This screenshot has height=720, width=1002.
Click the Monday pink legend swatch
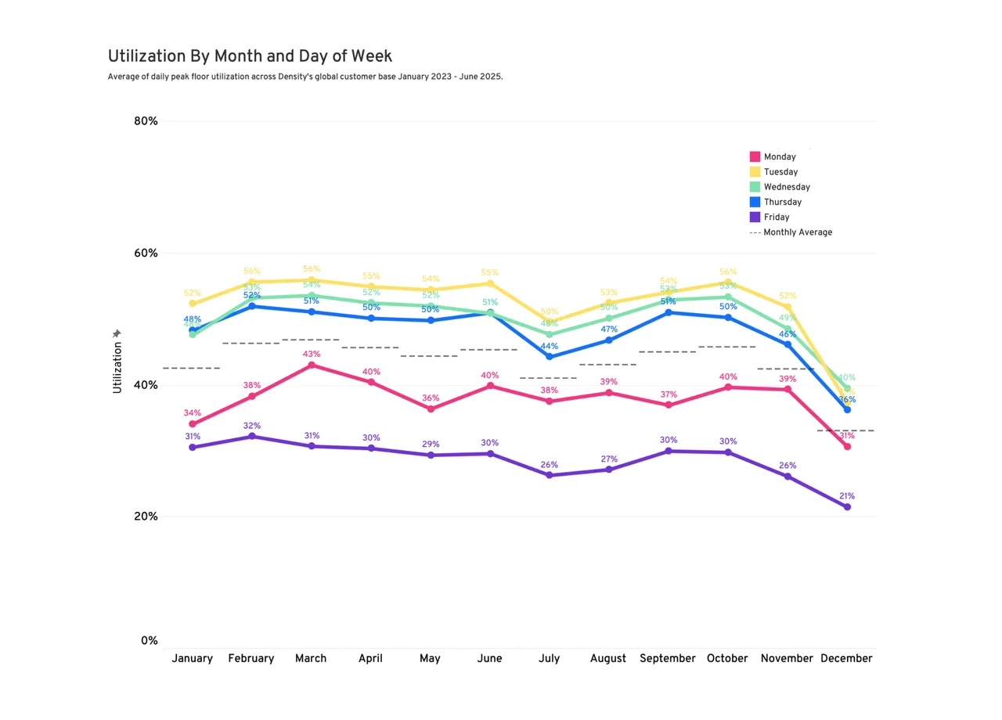pos(755,157)
